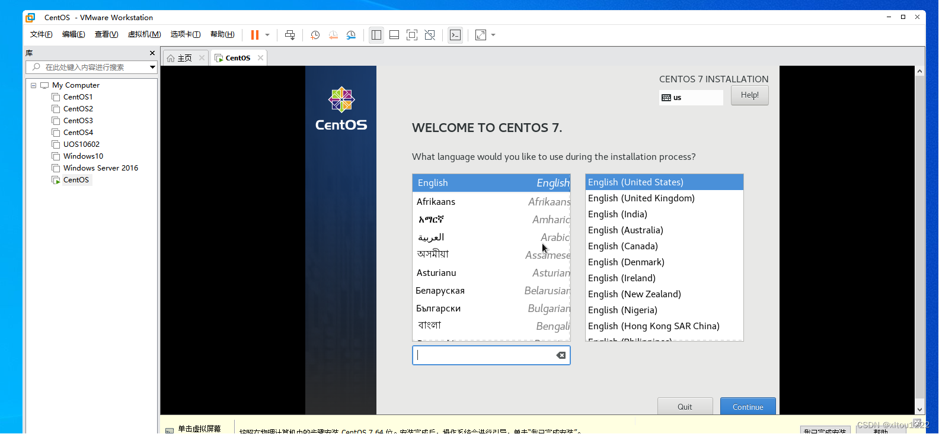This screenshot has width=939, height=434.
Task: Select CentOS1 in the library tree
Action: (x=78, y=97)
